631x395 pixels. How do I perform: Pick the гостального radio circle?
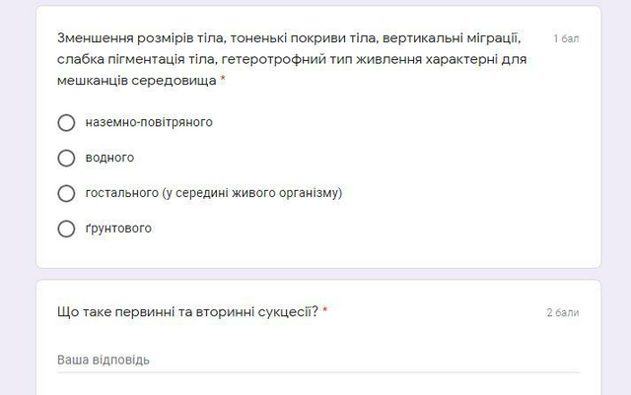point(66,193)
